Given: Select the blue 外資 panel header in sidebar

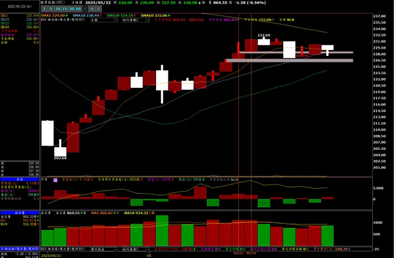Looking at the screenshot, I should tap(20, 180).
